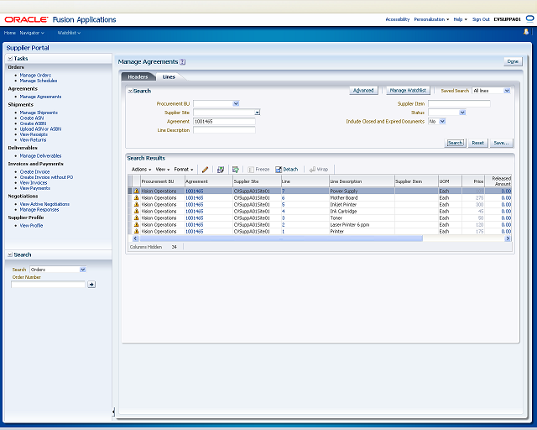Open the Saved Search dropdown

507,91
